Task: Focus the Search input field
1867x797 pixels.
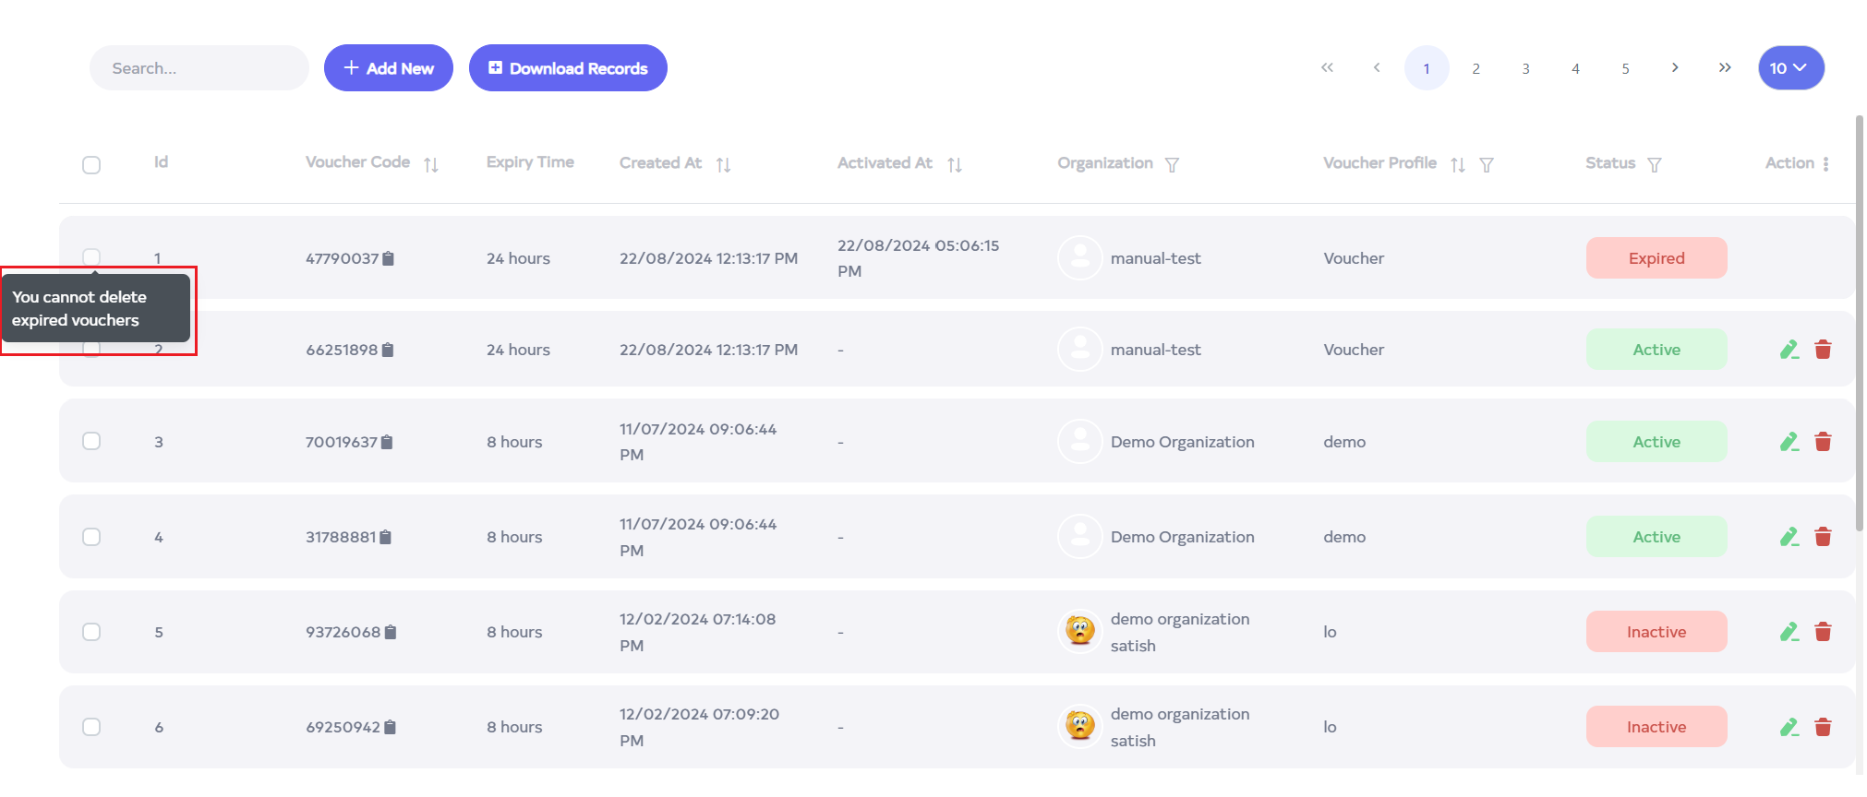Action: [199, 68]
